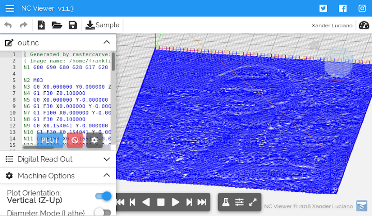This screenshot has height=216, width=372.
Task: Open Twitter link in header
Action: pos(323,9)
